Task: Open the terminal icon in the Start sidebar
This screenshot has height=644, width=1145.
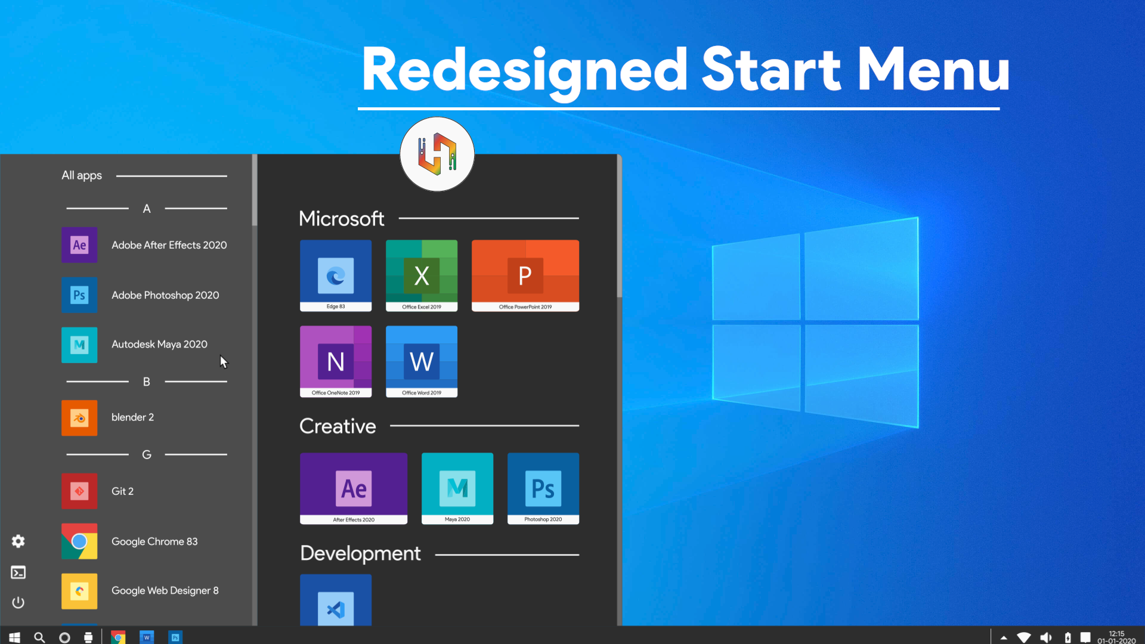Action: [18, 572]
